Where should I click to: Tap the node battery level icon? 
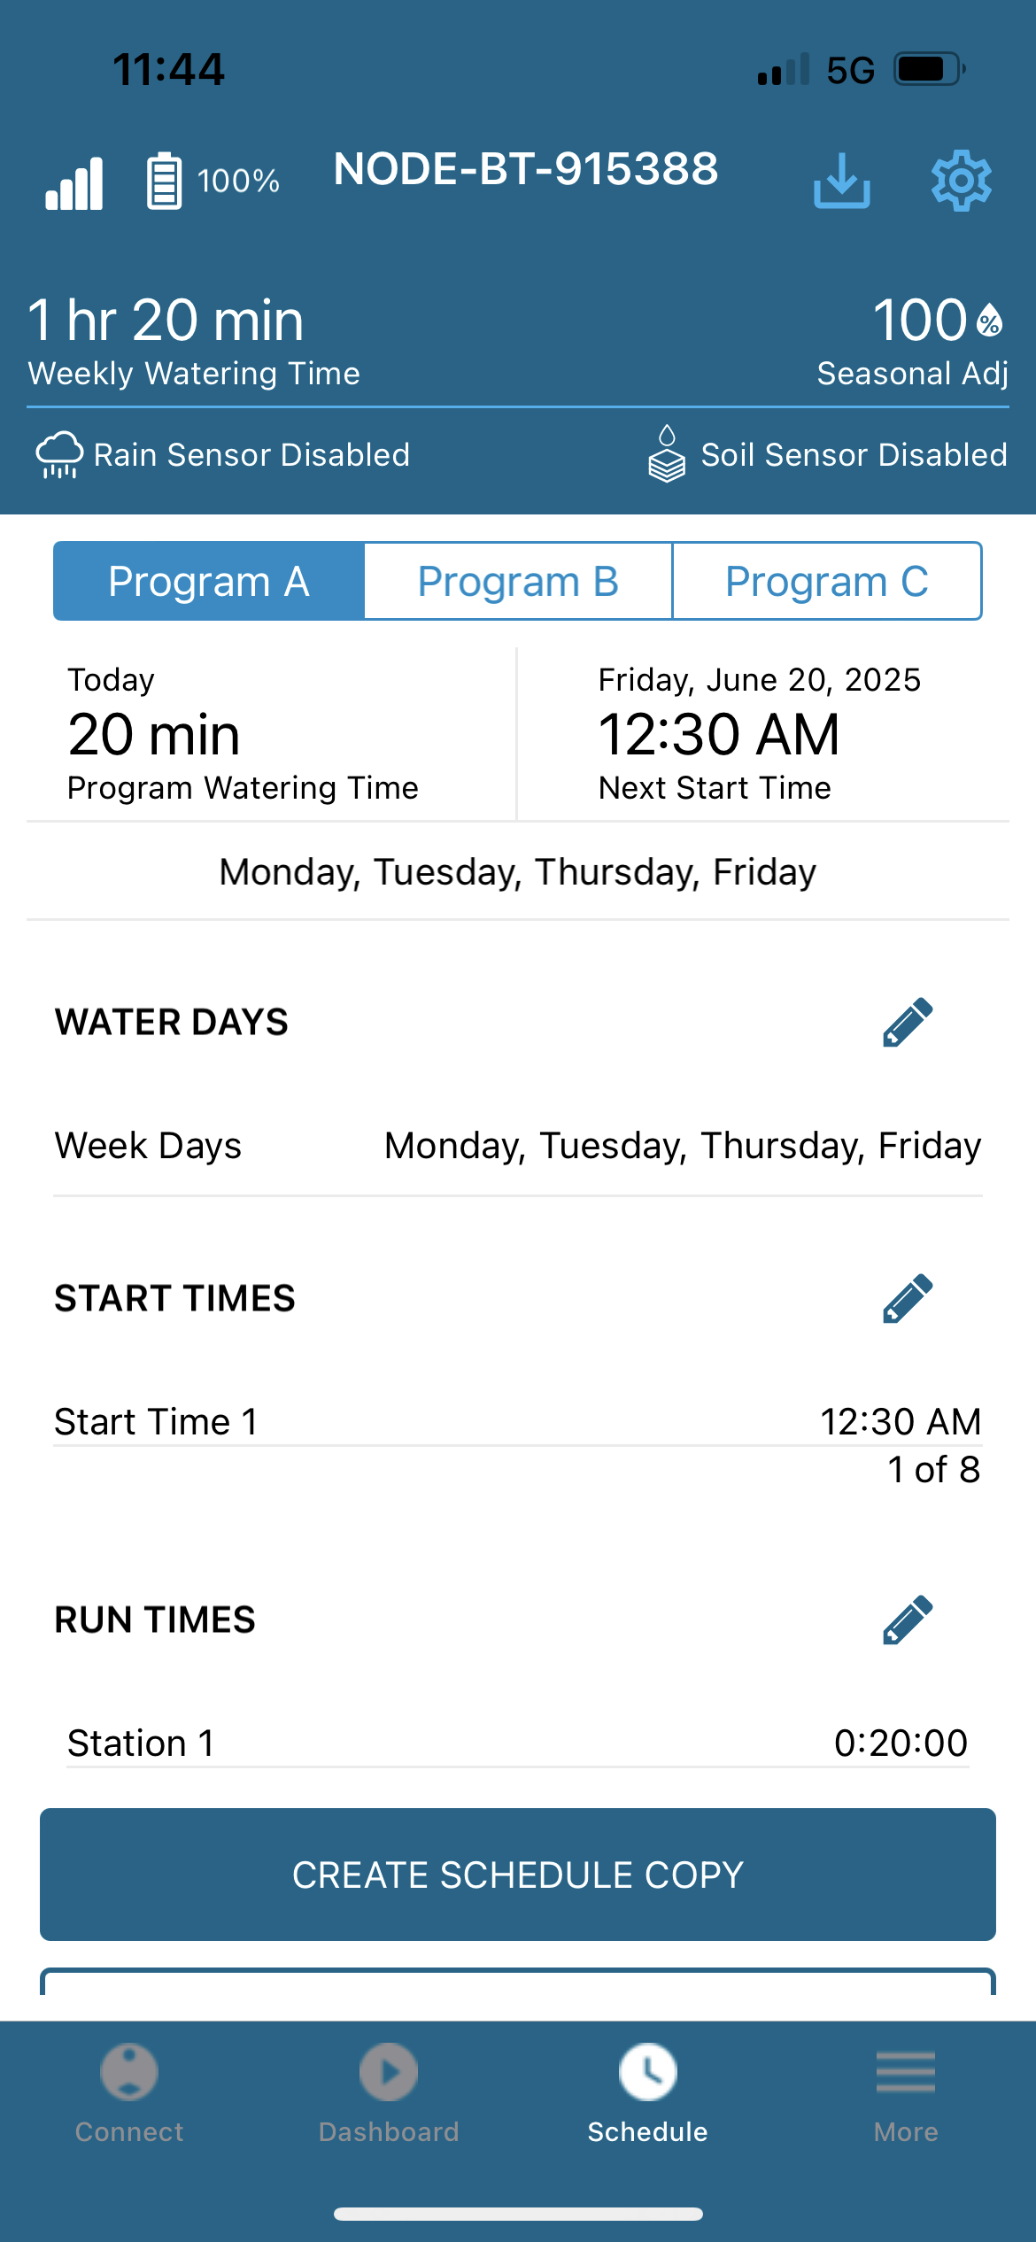(164, 181)
